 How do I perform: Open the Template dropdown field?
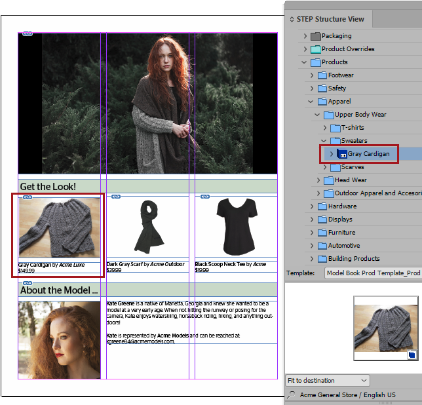click(373, 273)
